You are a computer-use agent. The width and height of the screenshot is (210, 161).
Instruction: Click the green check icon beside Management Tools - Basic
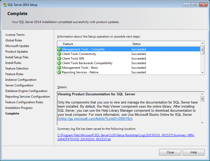(x=59, y=68)
